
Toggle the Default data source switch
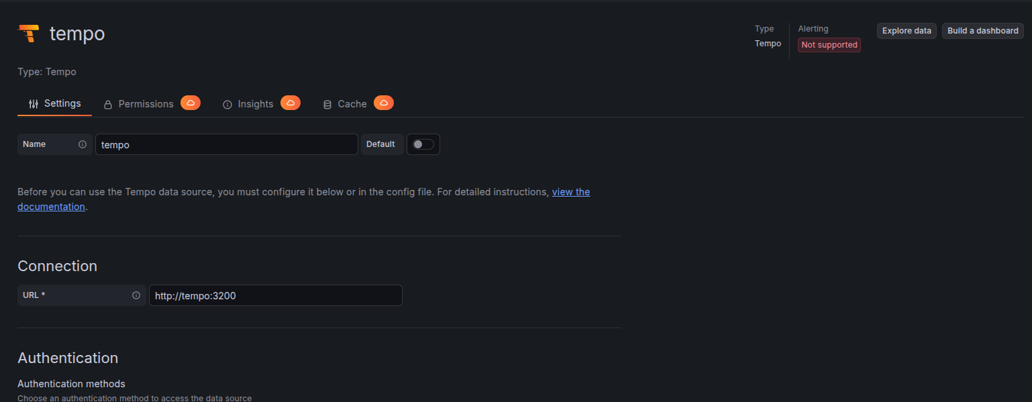[423, 144]
